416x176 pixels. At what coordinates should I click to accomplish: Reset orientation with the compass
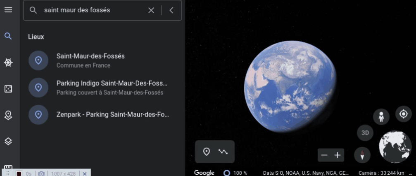coord(362,155)
